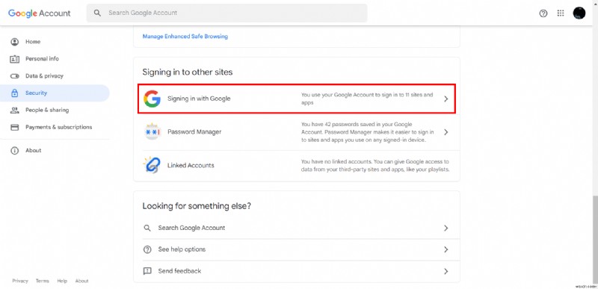Click 'You have 42 passwords saved' description
598x289 pixels.
point(367,132)
